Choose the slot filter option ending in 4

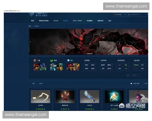[93, 69]
